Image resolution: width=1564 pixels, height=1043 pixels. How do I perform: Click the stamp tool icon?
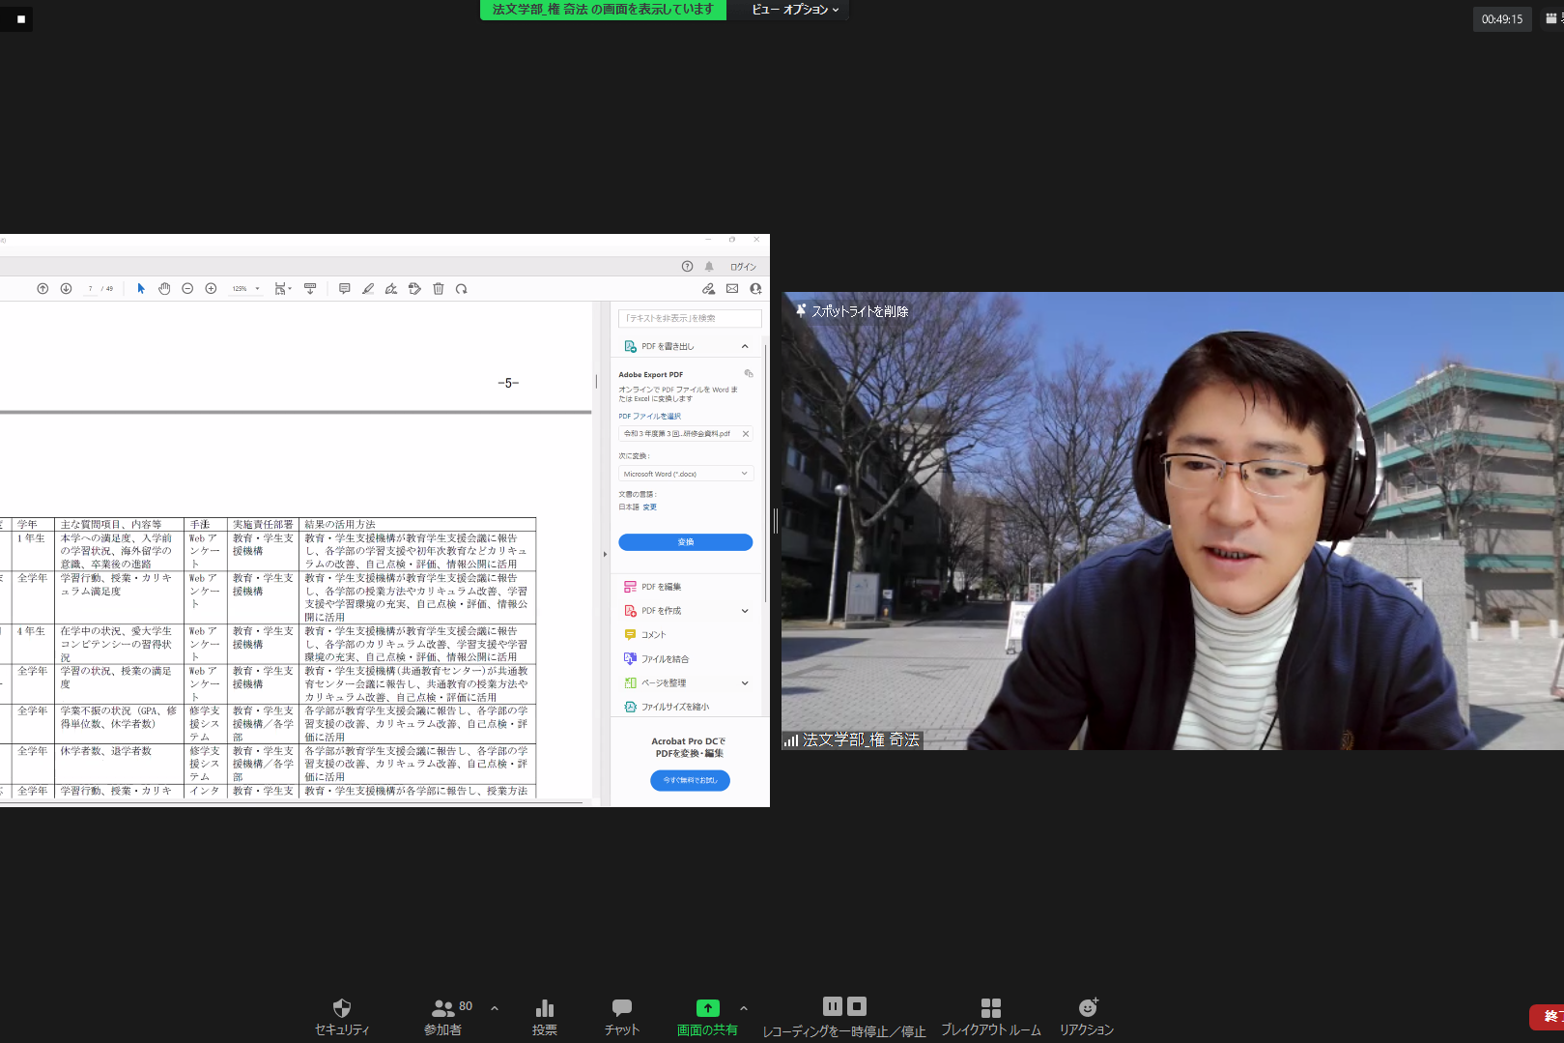414,289
